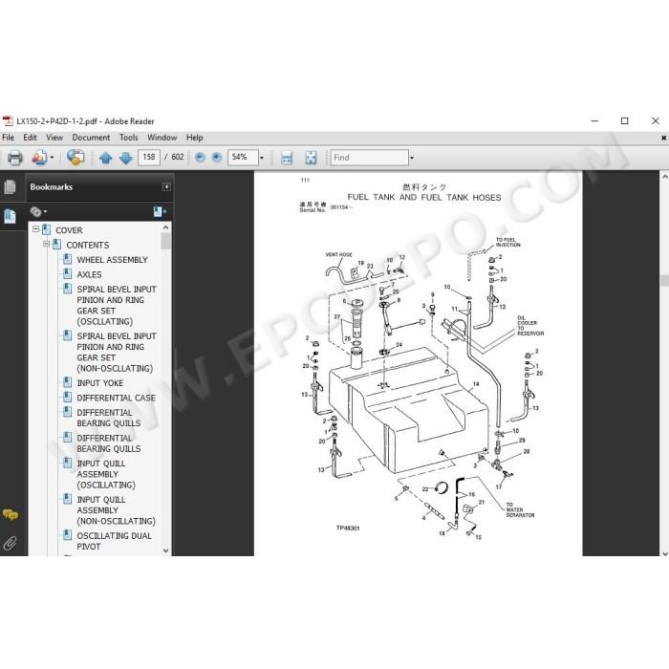Screen dimensions: 669x669
Task: Open the Pages panel icon in sidebar
Action: coord(10,187)
